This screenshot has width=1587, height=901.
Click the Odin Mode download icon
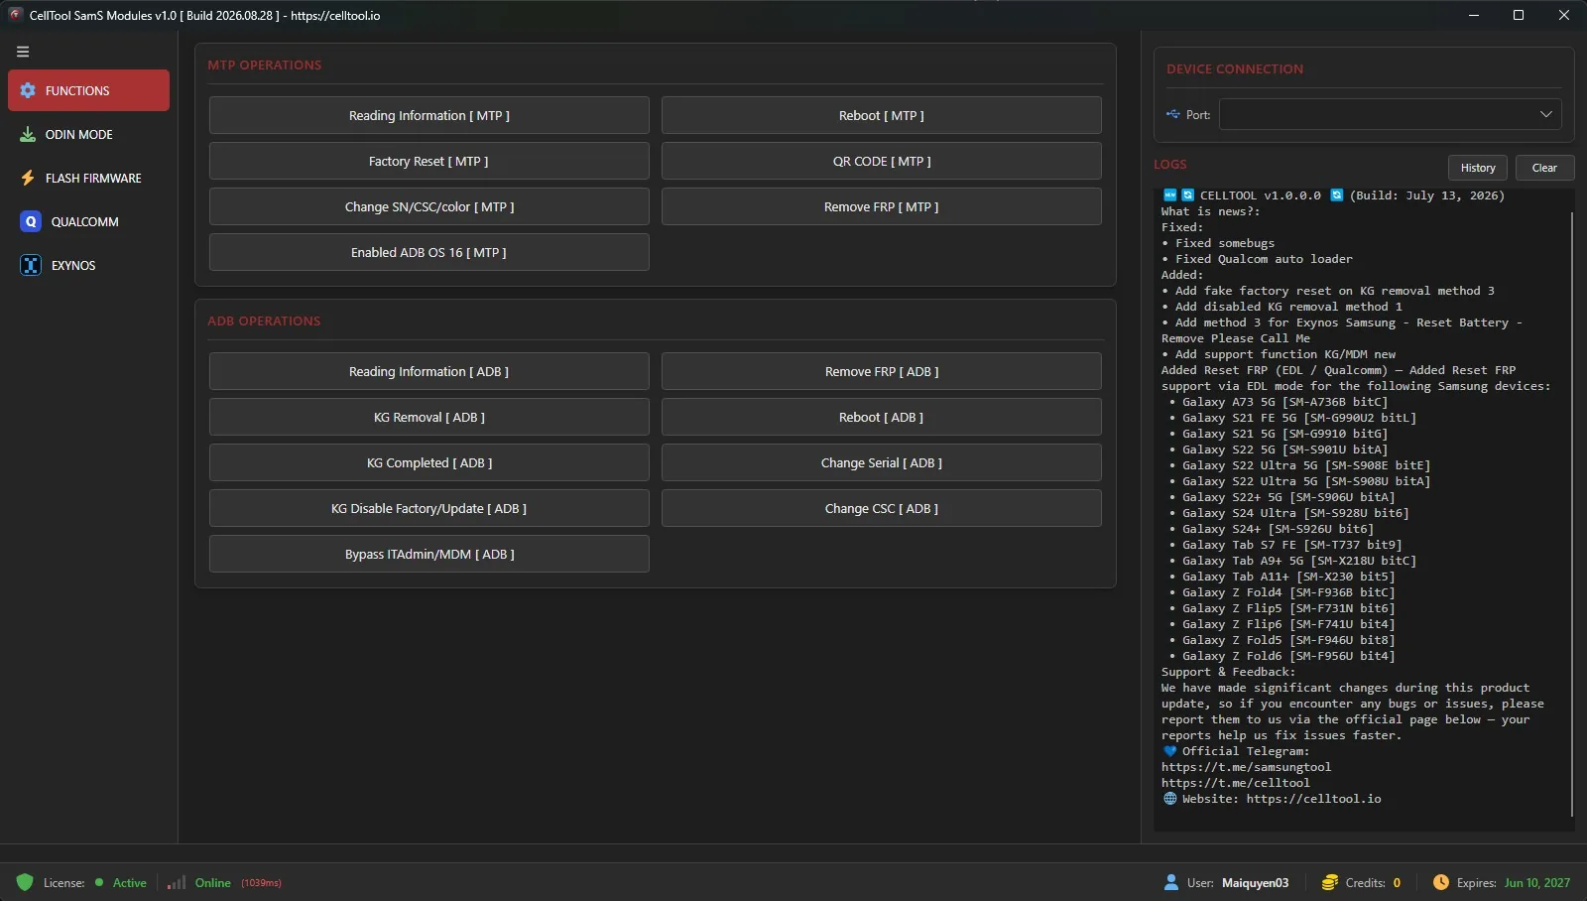28,134
